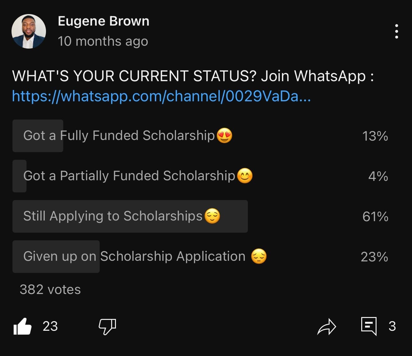This screenshot has height=356, width=412.
Task: Choose 'Given up on Scholarship Application' option
Action: (x=134, y=256)
